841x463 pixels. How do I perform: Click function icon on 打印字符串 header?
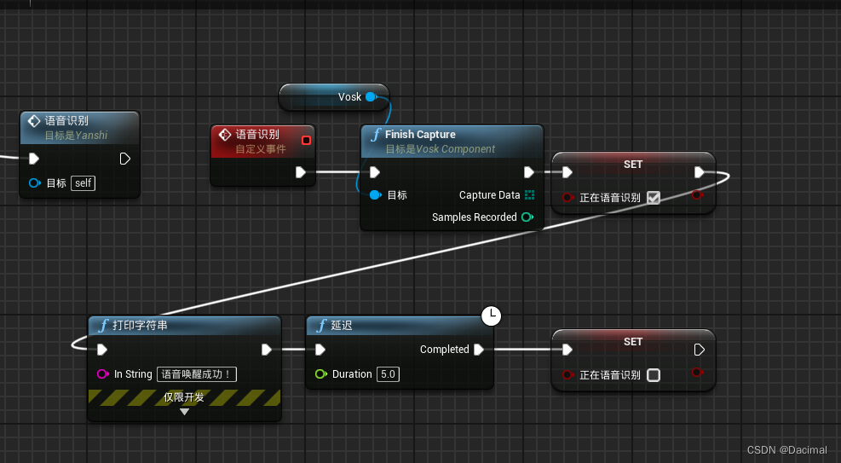(x=103, y=326)
